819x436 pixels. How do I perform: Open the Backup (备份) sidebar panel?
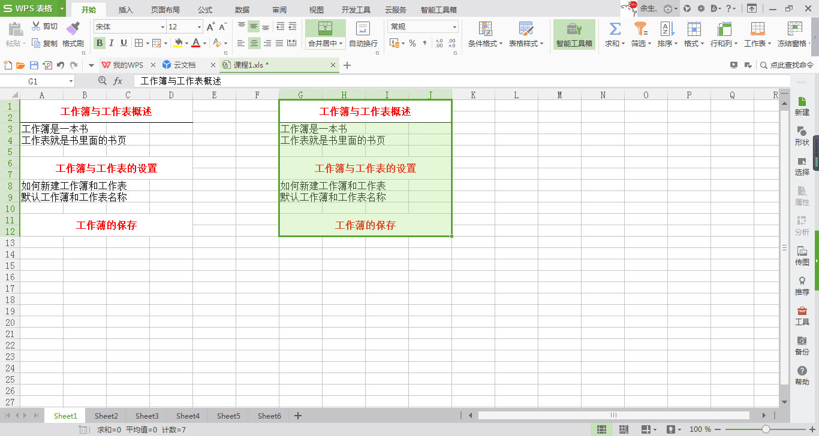coord(802,346)
